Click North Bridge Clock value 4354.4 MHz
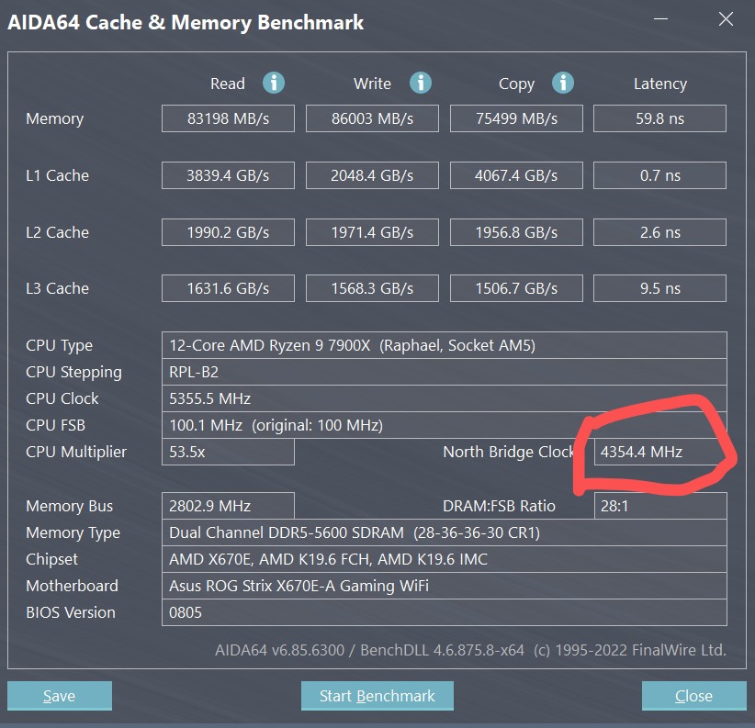This screenshot has width=755, height=728. [660, 452]
